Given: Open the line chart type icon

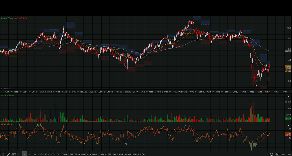Looking at the screenshot, I should pos(271,154).
